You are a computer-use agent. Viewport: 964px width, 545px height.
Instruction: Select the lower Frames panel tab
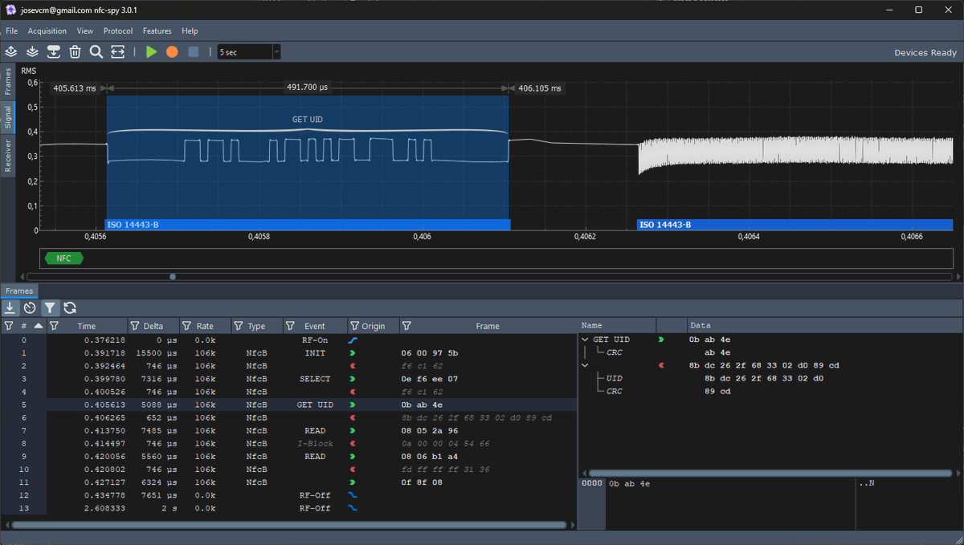[19, 291]
